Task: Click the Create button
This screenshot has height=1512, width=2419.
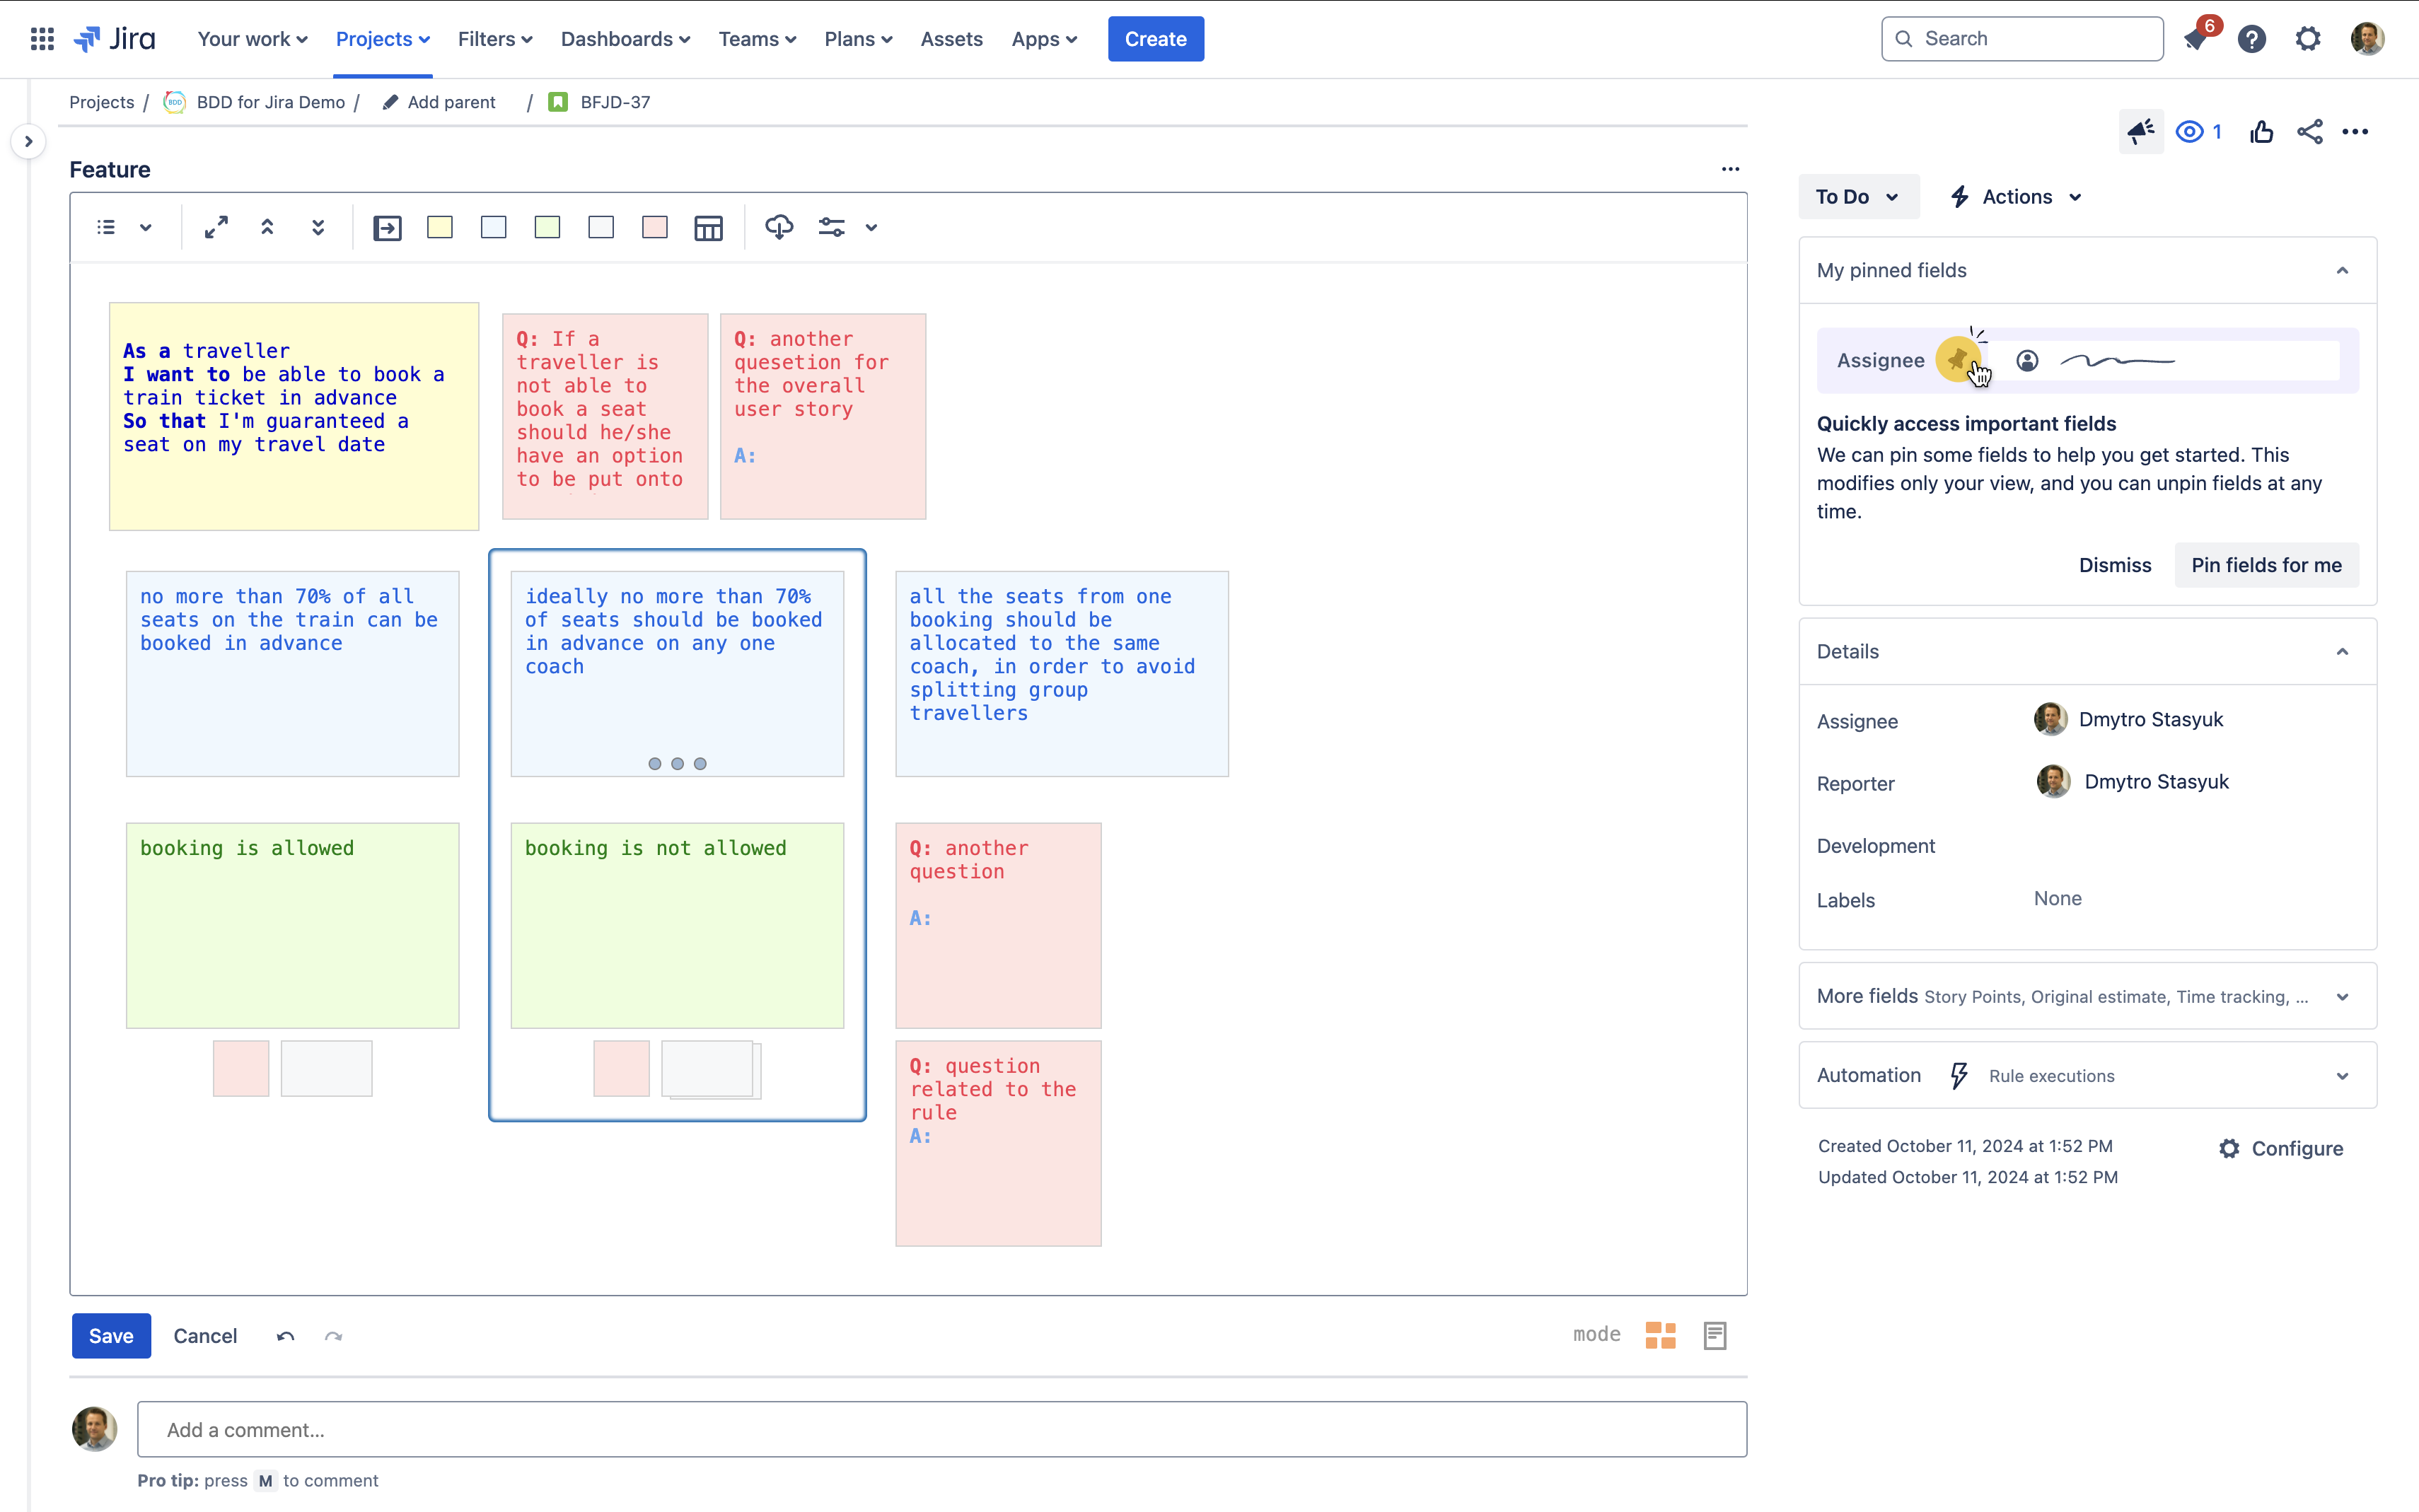Action: (x=1155, y=39)
